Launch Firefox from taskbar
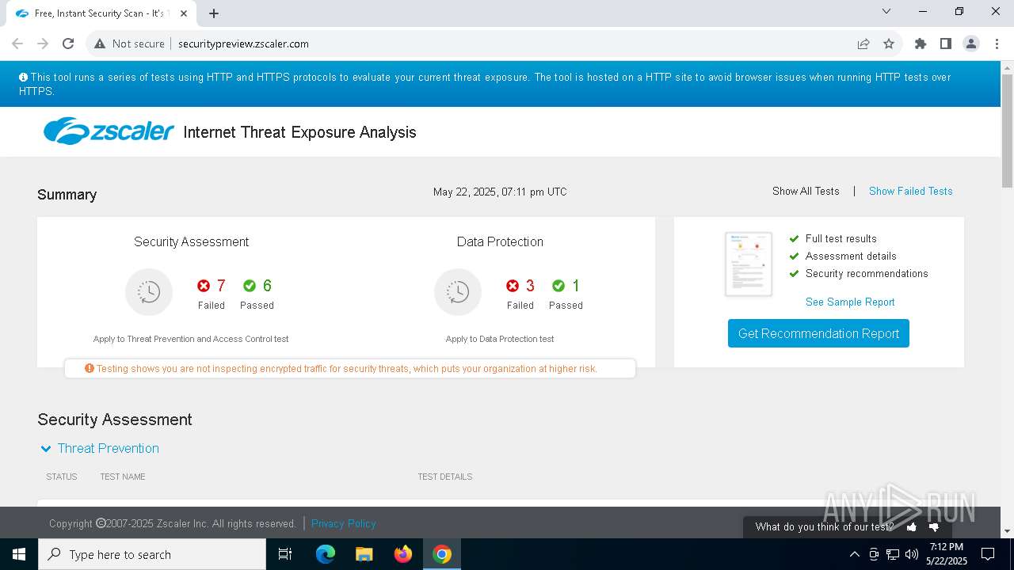This screenshot has height=570, width=1014. coord(403,554)
